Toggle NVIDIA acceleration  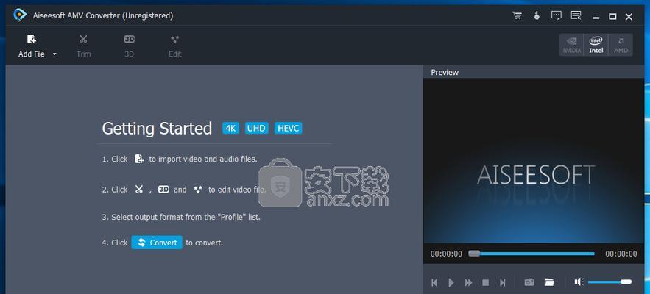pyautogui.click(x=572, y=45)
